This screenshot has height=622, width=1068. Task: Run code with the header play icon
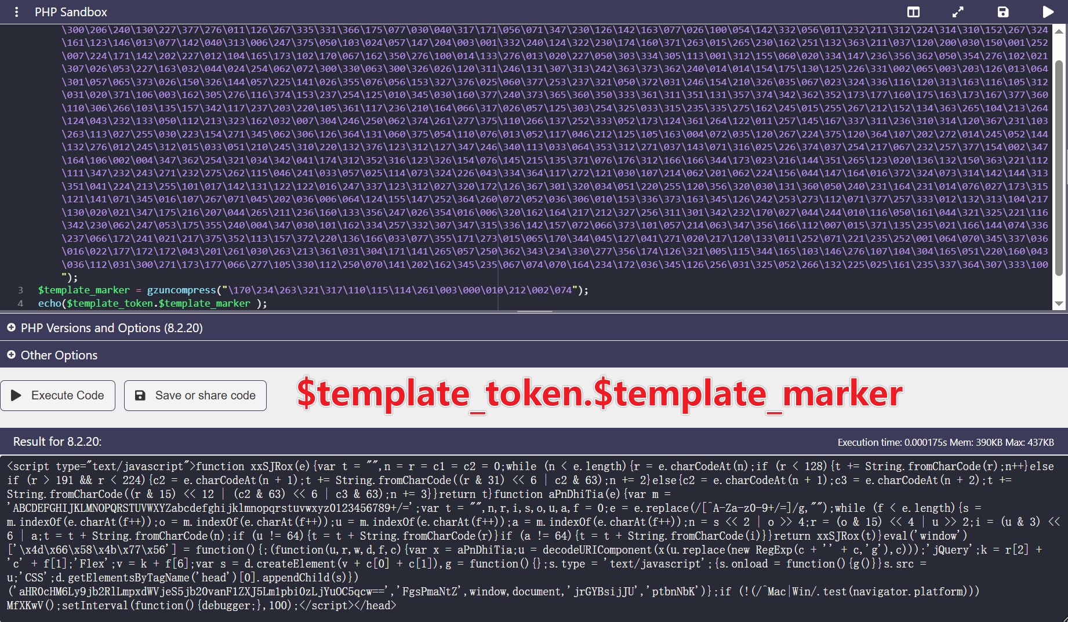click(x=1048, y=12)
